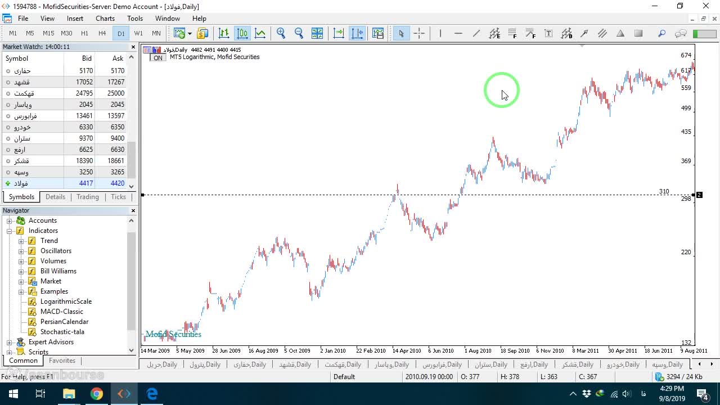This screenshot has height=405, width=720.
Task: Select LogarithmicScale indicator
Action: [66, 301]
